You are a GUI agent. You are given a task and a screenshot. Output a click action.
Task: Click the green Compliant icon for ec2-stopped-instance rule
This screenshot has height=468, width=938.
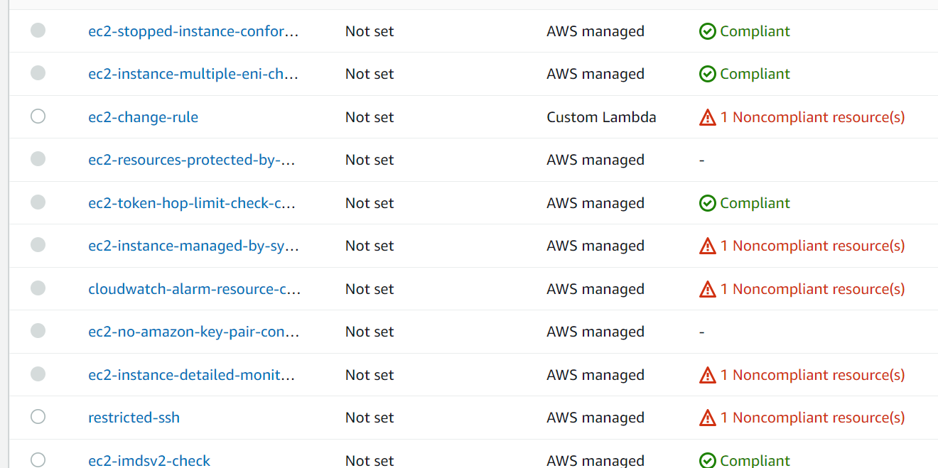708,31
